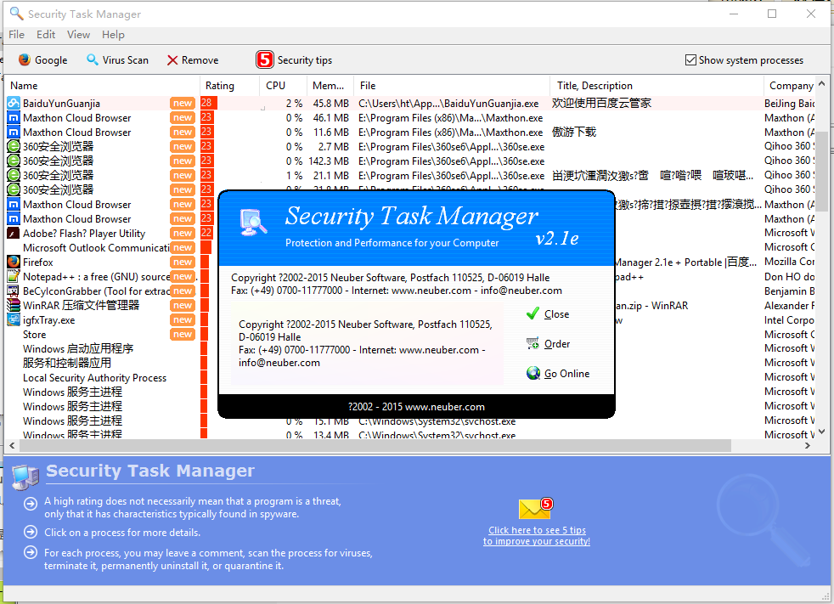Open the View menu
Image resolution: width=834 pixels, height=604 pixels.
point(78,35)
